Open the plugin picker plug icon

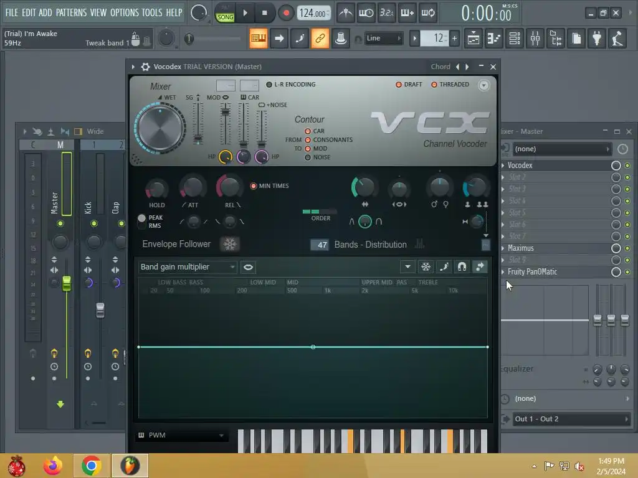click(x=597, y=39)
